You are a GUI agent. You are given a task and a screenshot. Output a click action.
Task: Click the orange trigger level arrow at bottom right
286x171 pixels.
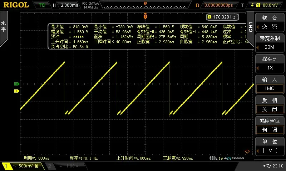(246, 151)
